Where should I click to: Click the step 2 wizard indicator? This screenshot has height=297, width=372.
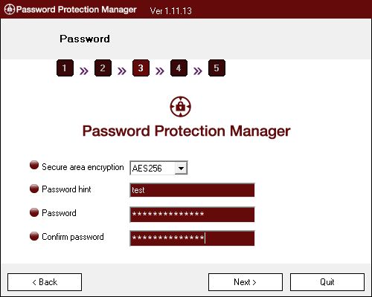point(103,68)
